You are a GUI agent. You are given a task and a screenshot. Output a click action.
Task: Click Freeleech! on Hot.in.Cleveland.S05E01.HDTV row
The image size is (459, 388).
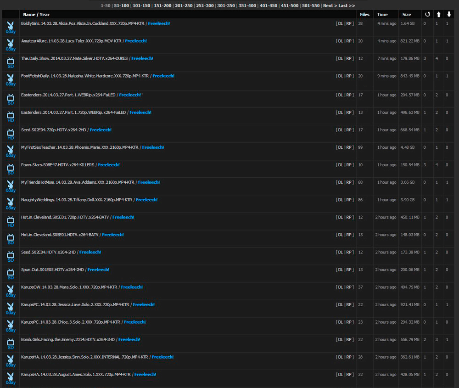click(113, 235)
